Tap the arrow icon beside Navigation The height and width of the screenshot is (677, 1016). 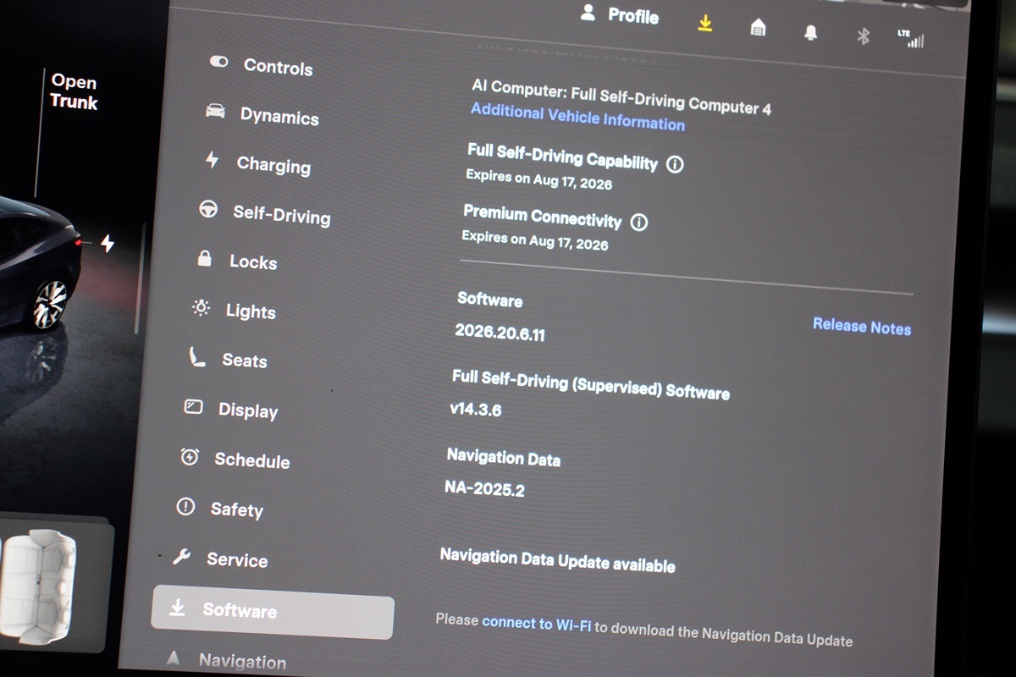pyautogui.click(x=174, y=658)
